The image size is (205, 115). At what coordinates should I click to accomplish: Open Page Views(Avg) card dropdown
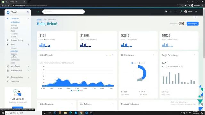pyautogui.click(x=194, y=55)
